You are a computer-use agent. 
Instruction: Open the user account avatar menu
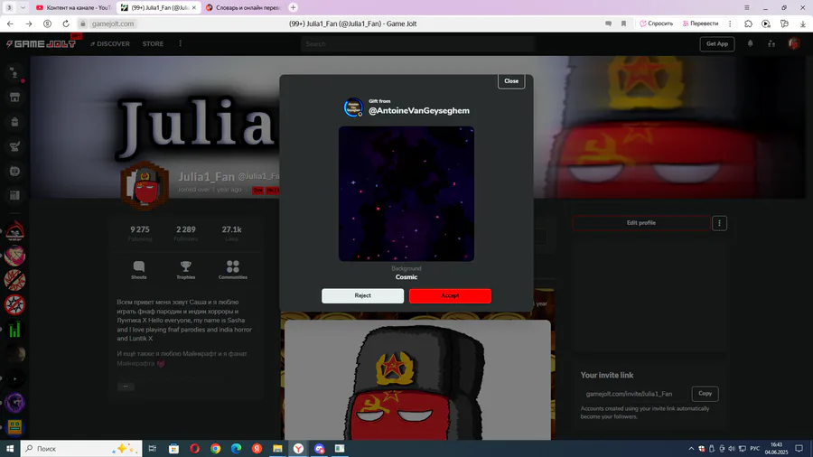[x=794, y=44]
